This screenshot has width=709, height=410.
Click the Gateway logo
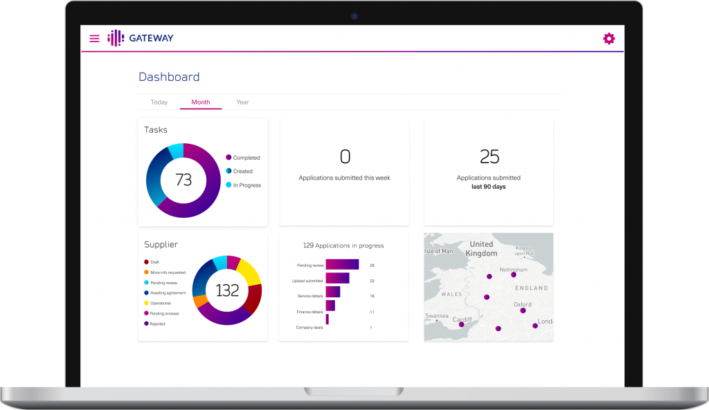pyautogui.click(x=141, y=38)
